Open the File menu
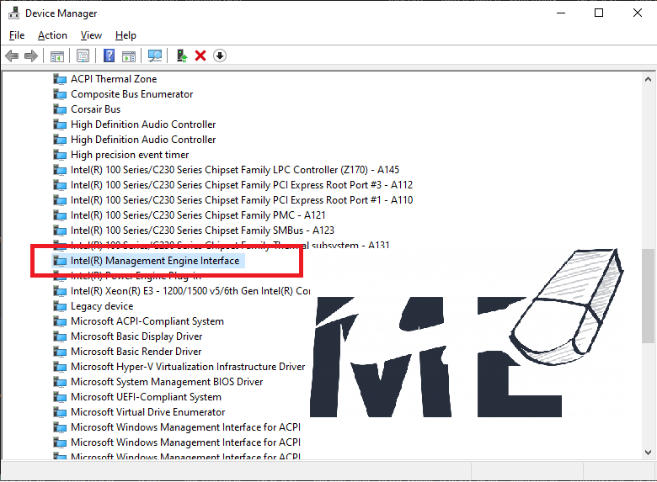 coord(17,35)
